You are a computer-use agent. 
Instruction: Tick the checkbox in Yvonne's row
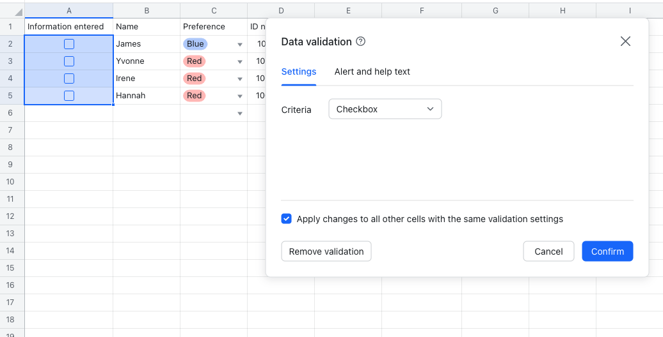coord(69,61)
